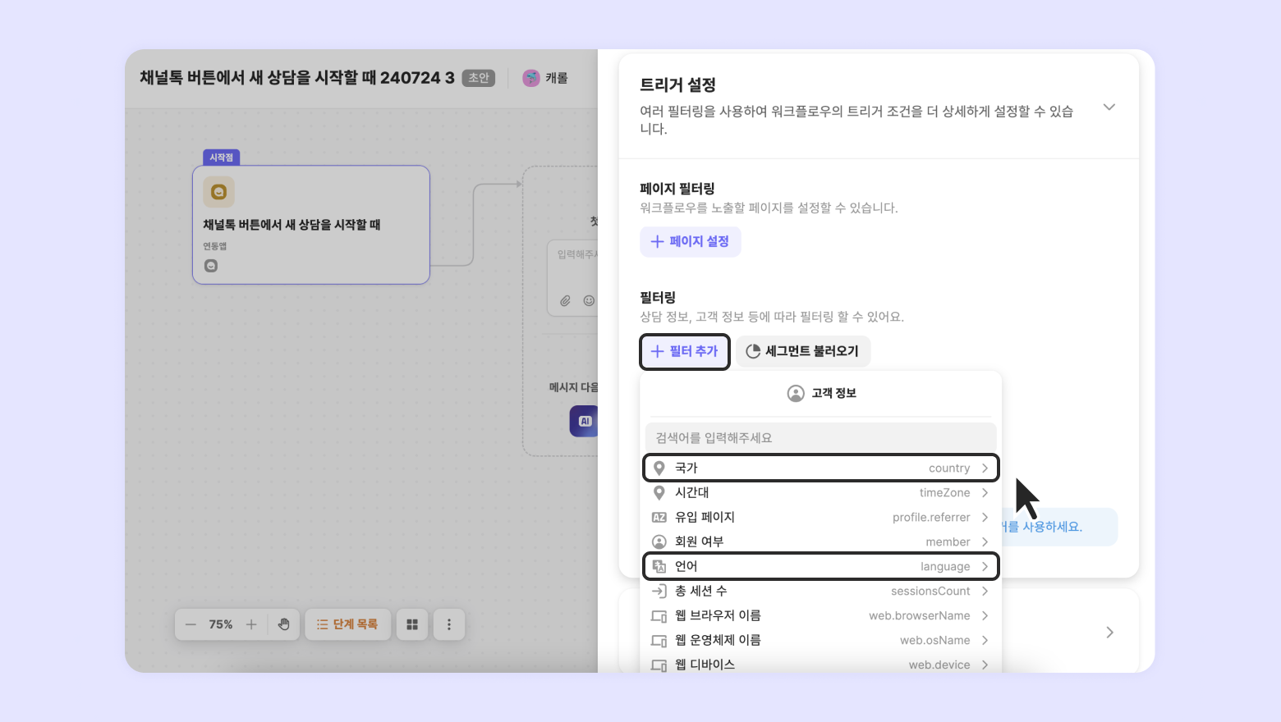
Task: Click the AI node icon
Action: 584,421
